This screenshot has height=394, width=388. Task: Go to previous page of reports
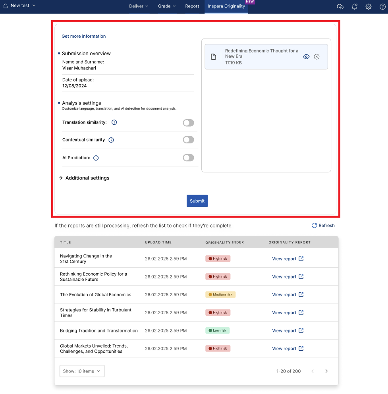point(313,371)
